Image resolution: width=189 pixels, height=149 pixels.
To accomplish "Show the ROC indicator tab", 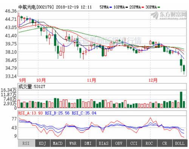I will coord(149,143).
